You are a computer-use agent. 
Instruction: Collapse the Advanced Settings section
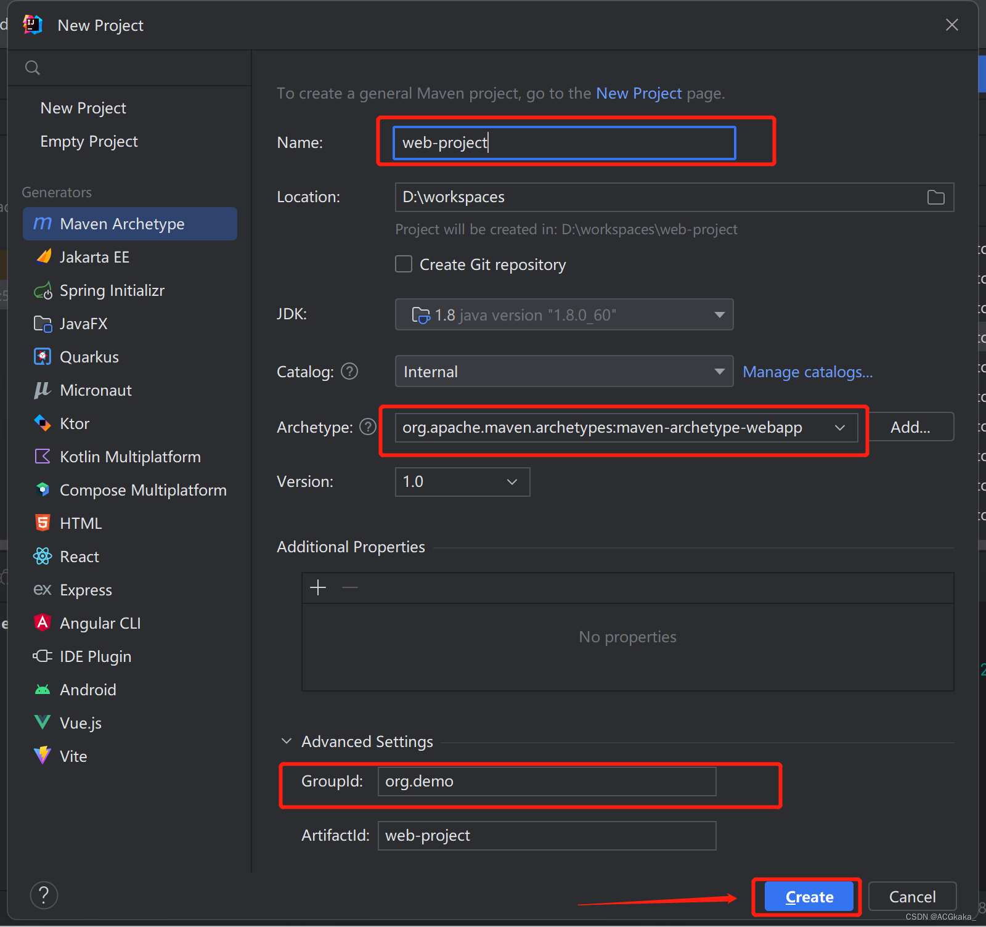coord(287,741)
